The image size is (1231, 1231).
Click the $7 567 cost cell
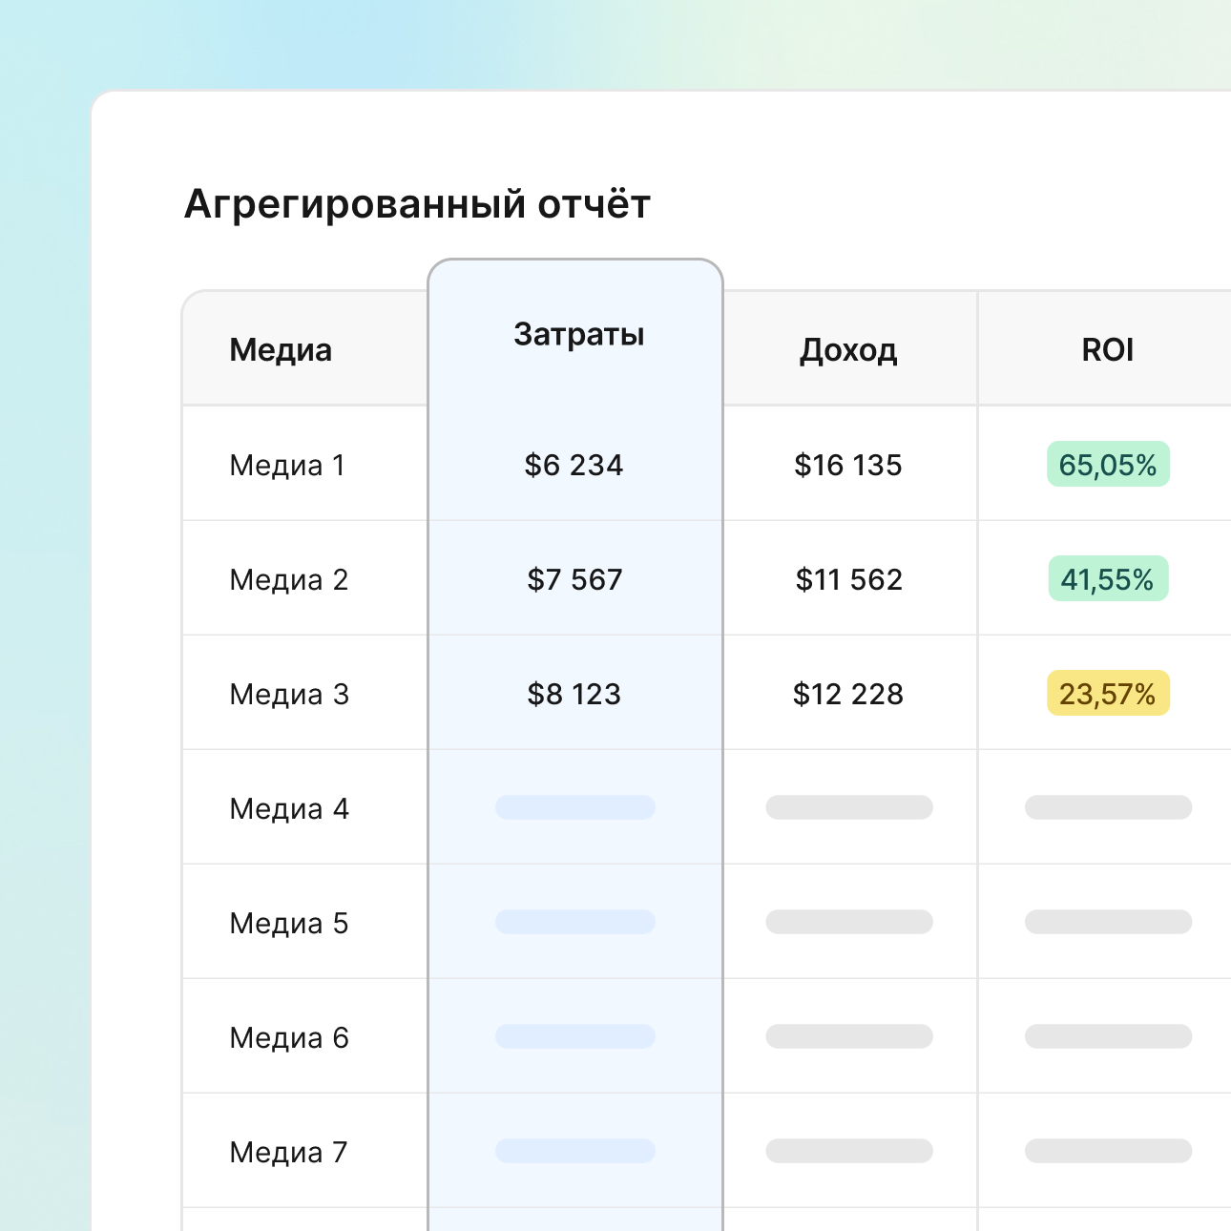[x=574, y=580]
